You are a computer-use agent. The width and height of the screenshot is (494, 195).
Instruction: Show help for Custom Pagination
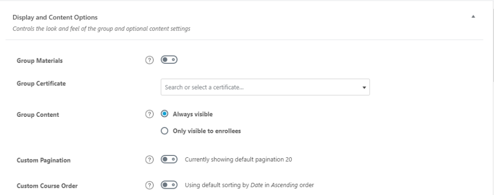point(150,160)
